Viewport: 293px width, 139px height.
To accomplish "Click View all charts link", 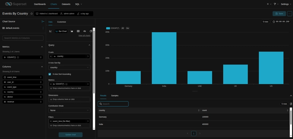I will pyautogui.click(x=84, y=35).
